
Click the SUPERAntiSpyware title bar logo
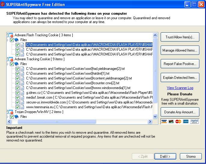tap(2, 4)
